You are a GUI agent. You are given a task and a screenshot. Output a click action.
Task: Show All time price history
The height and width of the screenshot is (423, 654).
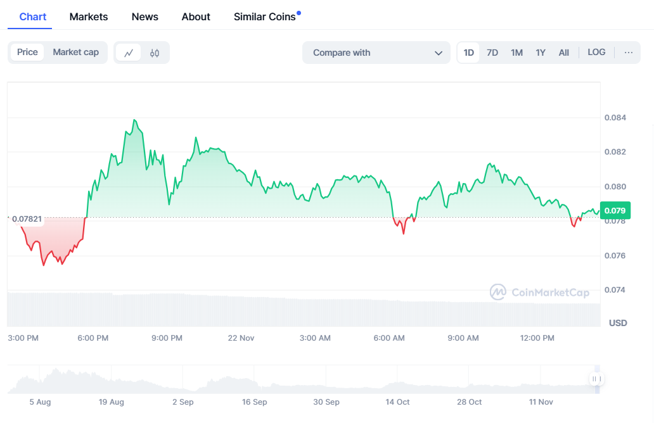pyautogui.click(x=563, y=53)
